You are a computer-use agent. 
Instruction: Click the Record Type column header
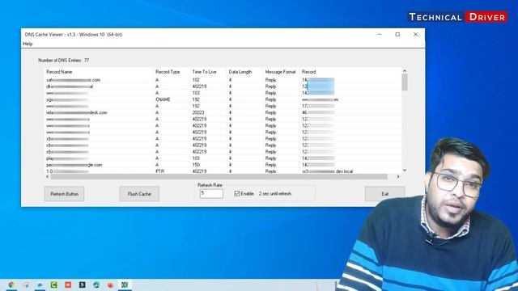(x=168, y=72)
